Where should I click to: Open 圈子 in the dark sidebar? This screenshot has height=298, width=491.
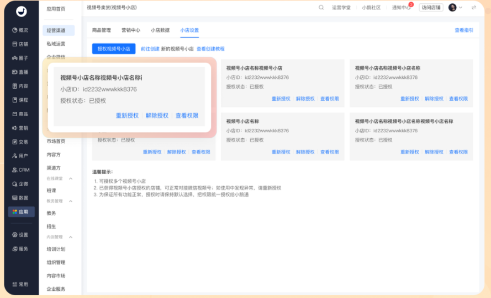tap(20, 58)
